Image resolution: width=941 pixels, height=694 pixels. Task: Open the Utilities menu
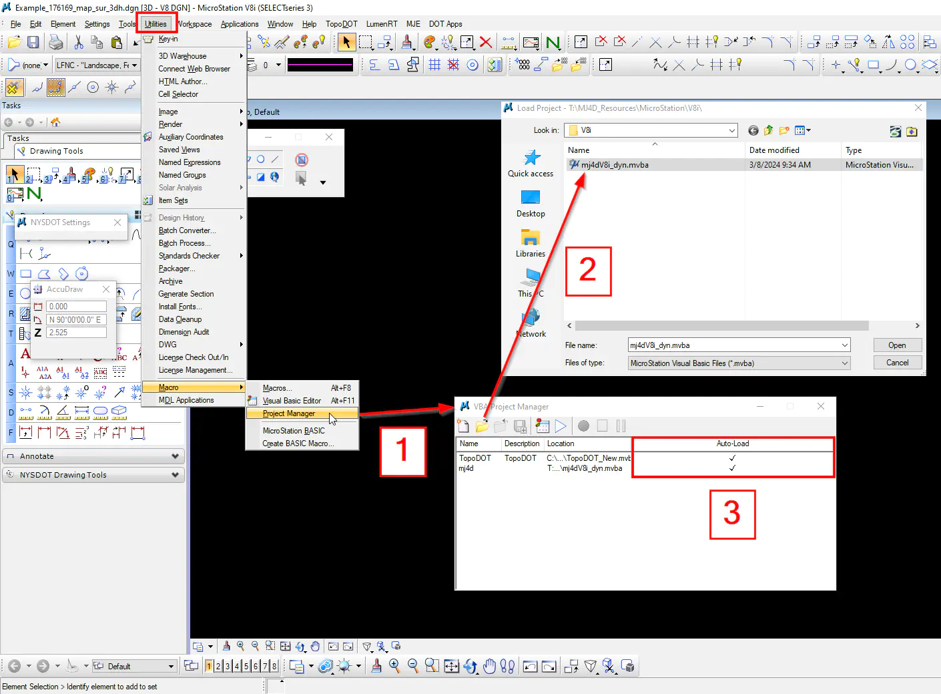point(156,24)
